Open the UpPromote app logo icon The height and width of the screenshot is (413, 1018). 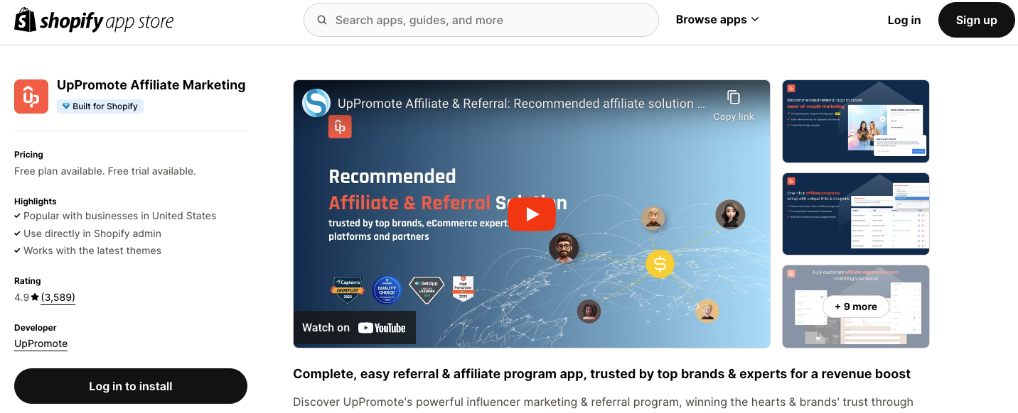coord(31,97)
